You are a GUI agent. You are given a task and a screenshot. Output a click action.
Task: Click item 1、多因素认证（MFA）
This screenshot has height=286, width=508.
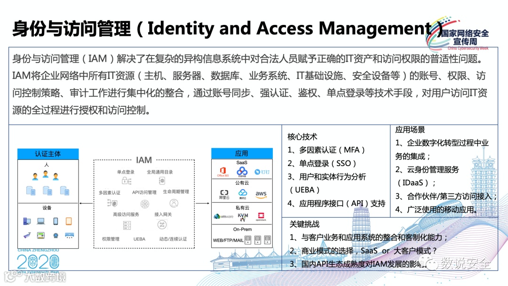326,150
